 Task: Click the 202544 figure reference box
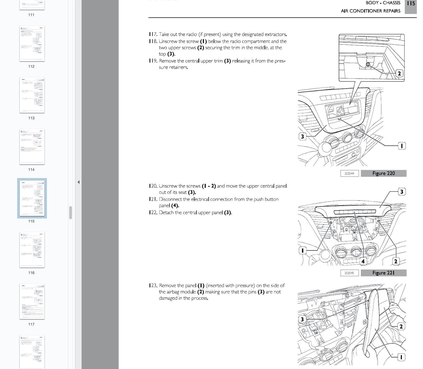tap(349, 173)
